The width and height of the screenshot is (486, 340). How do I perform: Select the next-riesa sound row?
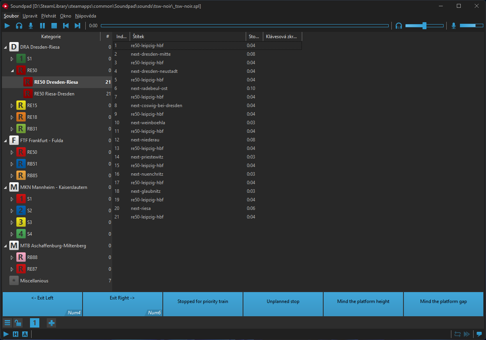point(208,208)
